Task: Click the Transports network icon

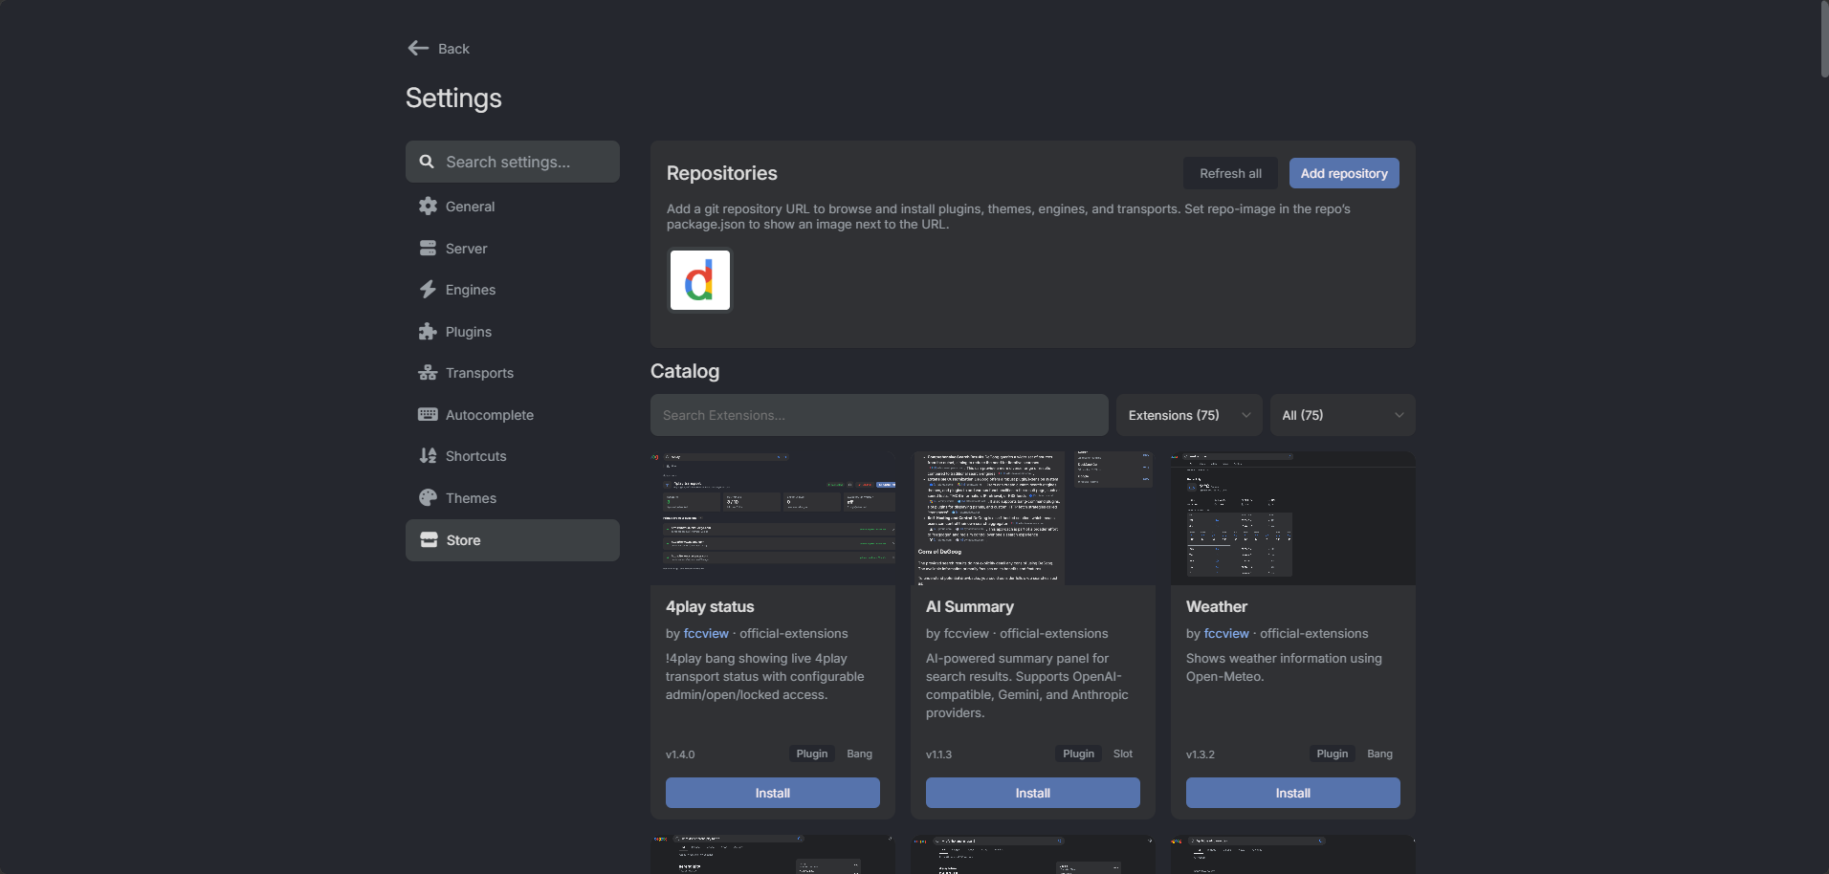Action: coord(428,373)
